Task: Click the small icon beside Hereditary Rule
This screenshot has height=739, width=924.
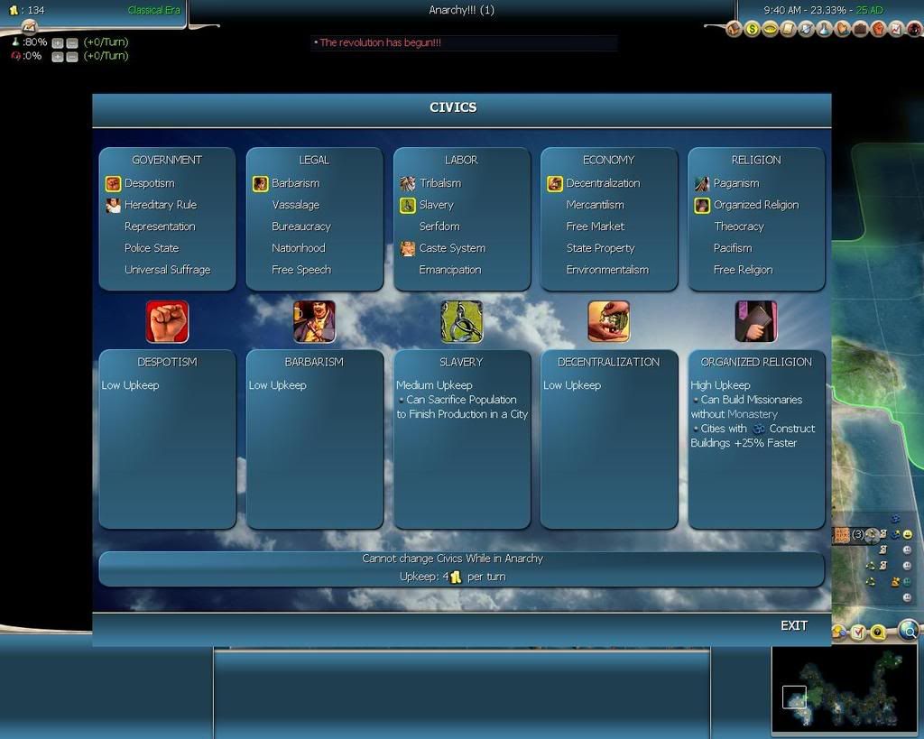Action: [113, 205]
